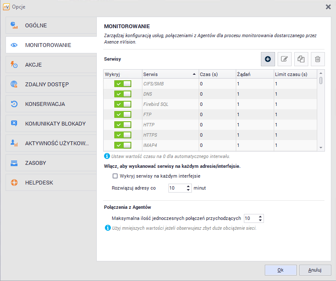336x281 pixels.
Task: Sort the table by Serwis column header
Action: coord(169,74)
